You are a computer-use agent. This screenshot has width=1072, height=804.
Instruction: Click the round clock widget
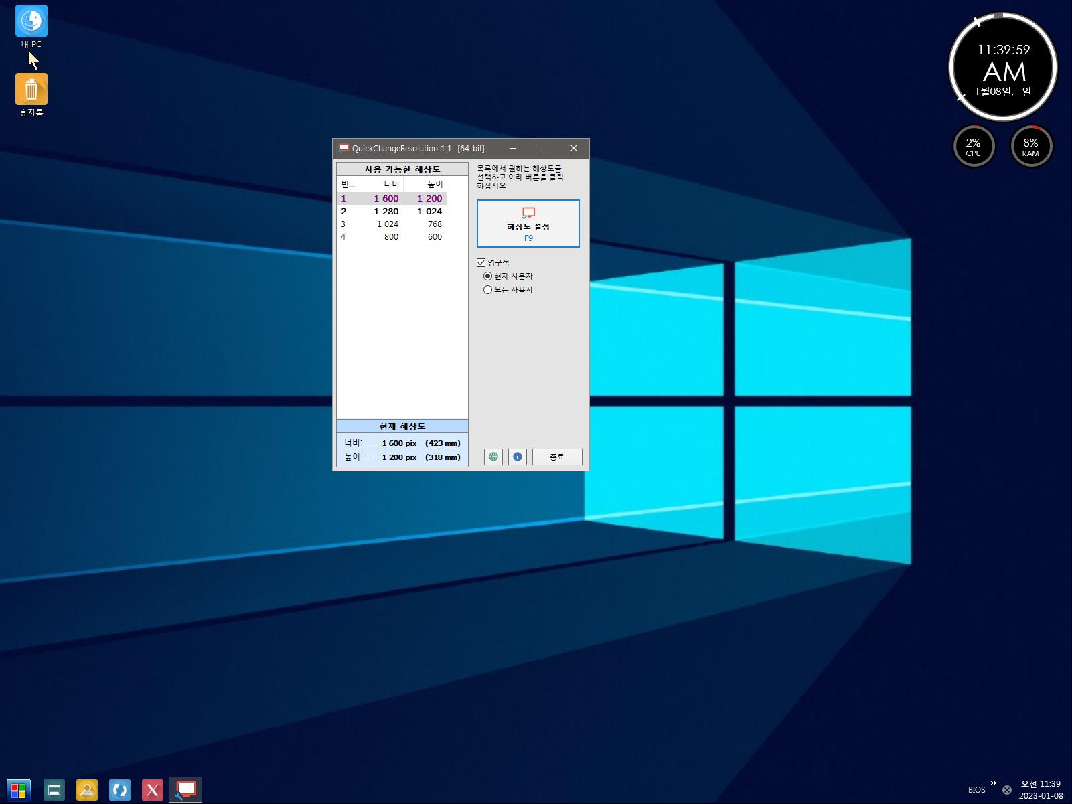click(1003, 68)
